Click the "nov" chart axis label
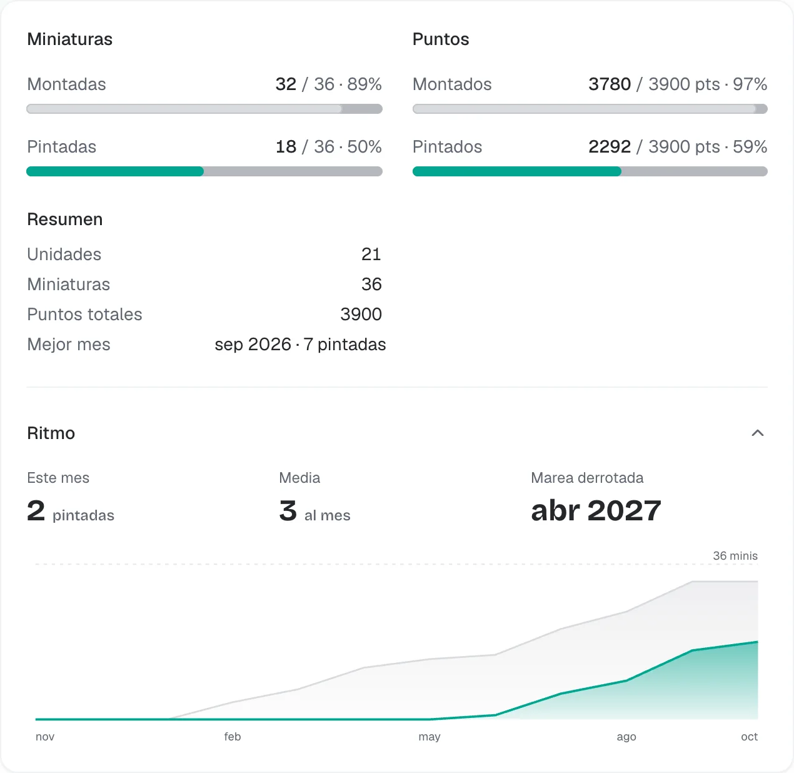This screenshot has height=773, width=794. coord(45,737)
